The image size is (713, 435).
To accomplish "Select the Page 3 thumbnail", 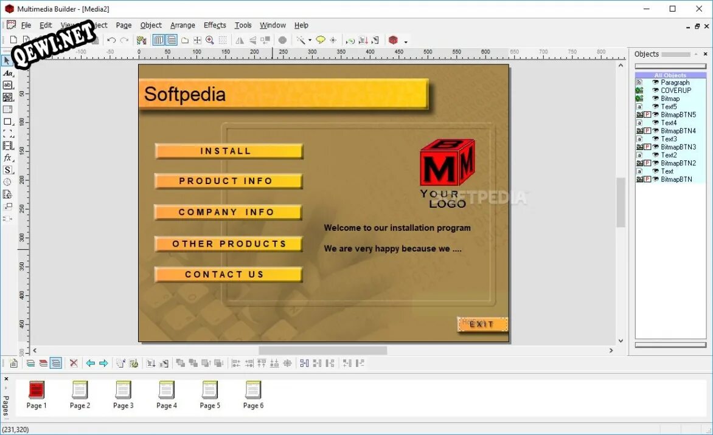I will [123, 395].
